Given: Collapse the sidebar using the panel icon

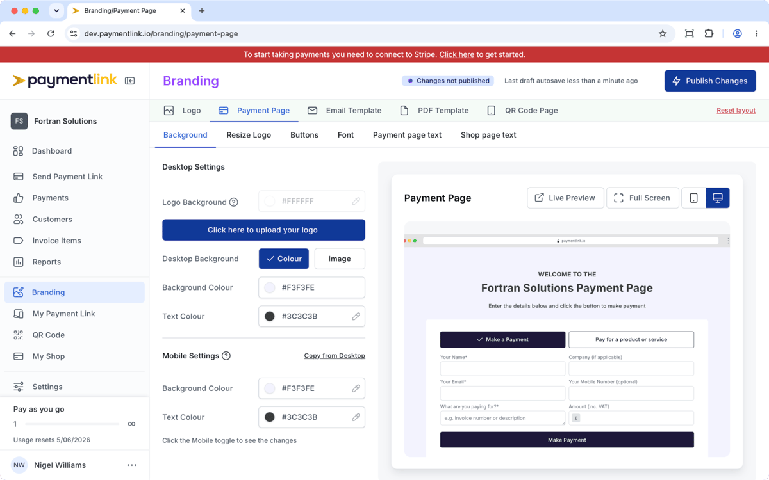Looking at the screenshot, I should pos(130,81).
